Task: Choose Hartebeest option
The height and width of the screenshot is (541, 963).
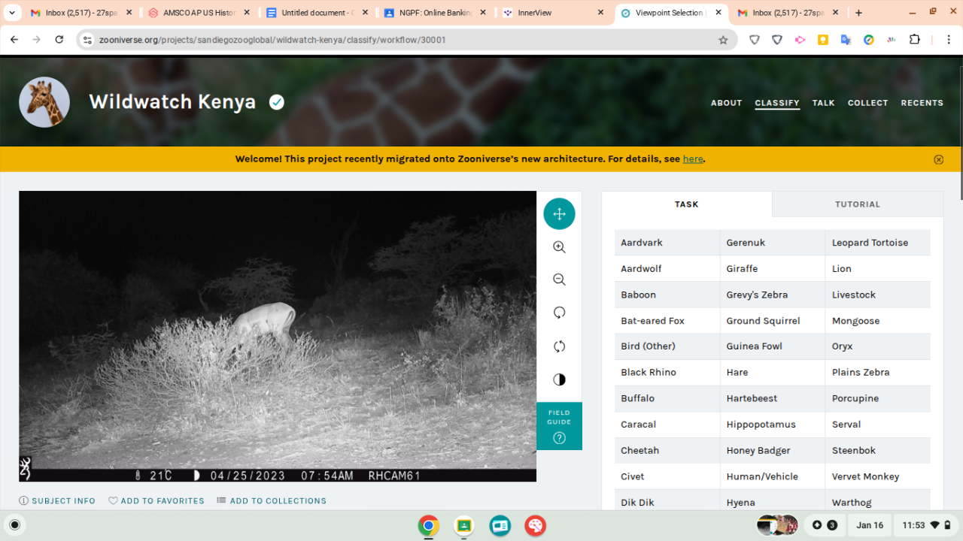Action: 773,398
